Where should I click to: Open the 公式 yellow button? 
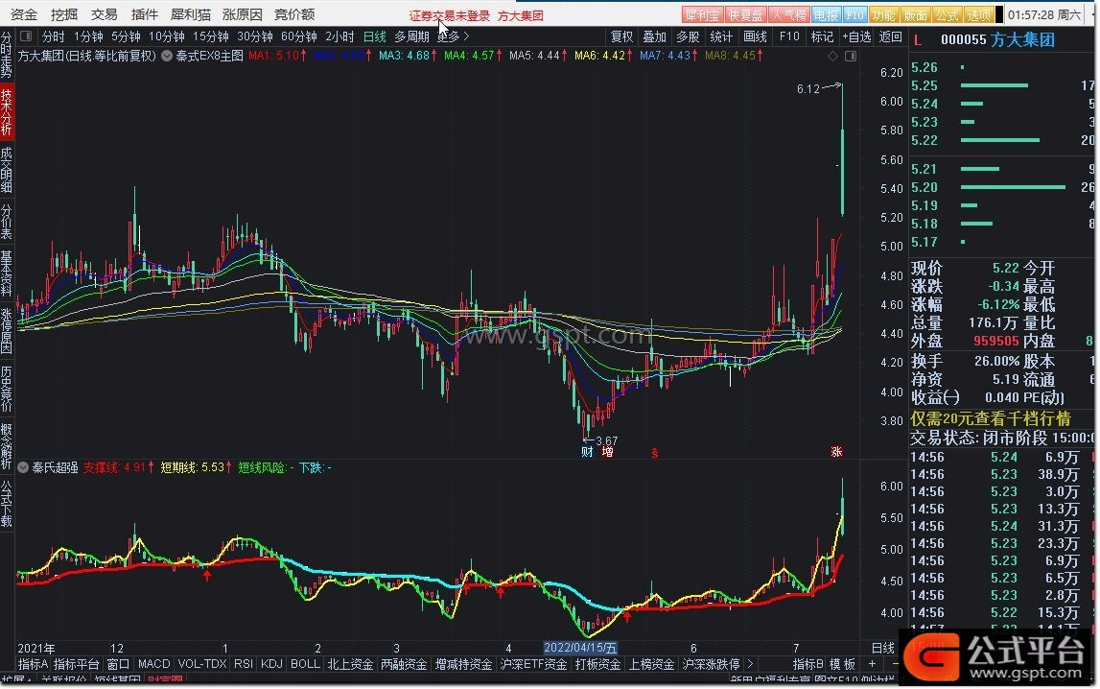pyautogui.click(x=948, y=14)
